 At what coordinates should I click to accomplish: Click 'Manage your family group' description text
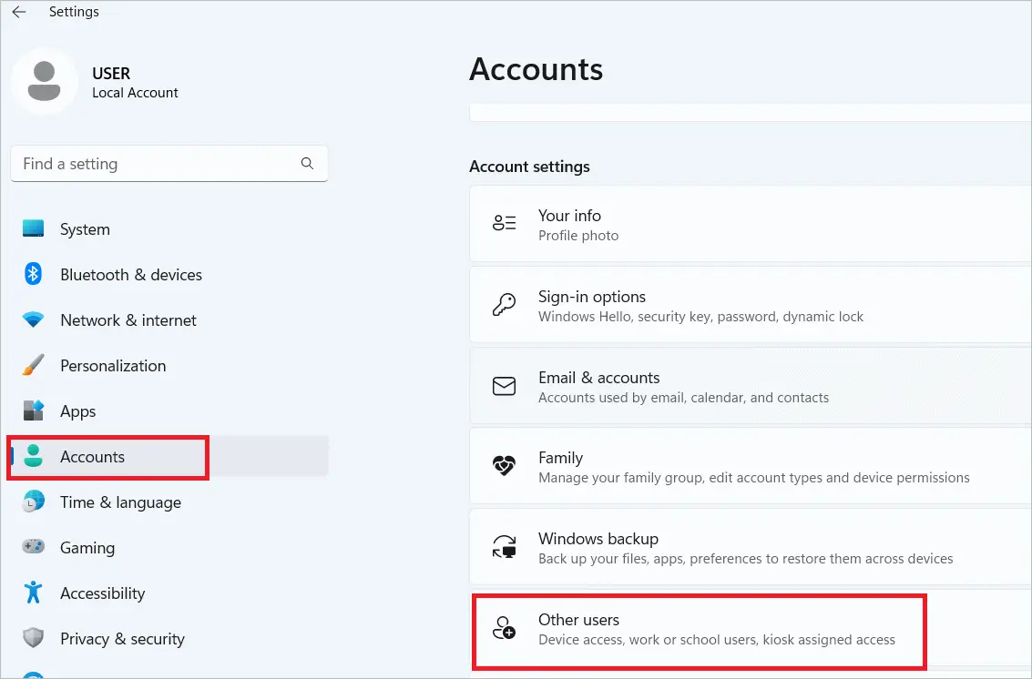click(753, 478)
